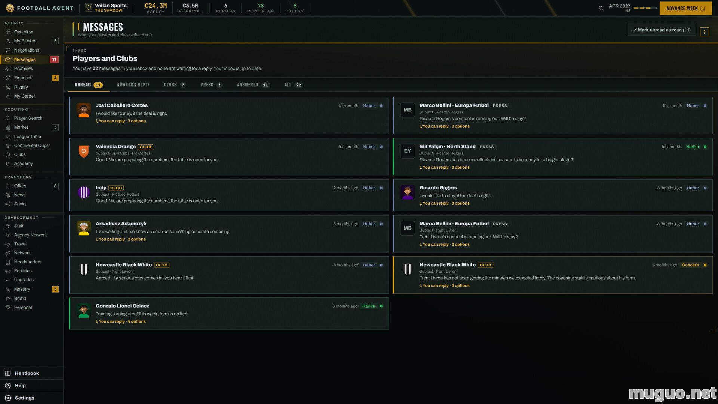Open the Travel plane icon
The image size is (718, 404).
pos(8,244)
